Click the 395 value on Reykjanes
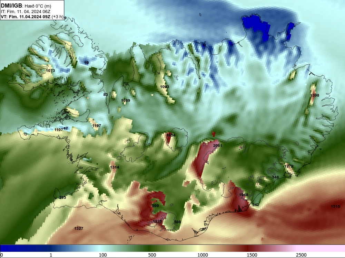Image resolution: width=345 pixels, height=258 pixels. click(x=62, y=197)
